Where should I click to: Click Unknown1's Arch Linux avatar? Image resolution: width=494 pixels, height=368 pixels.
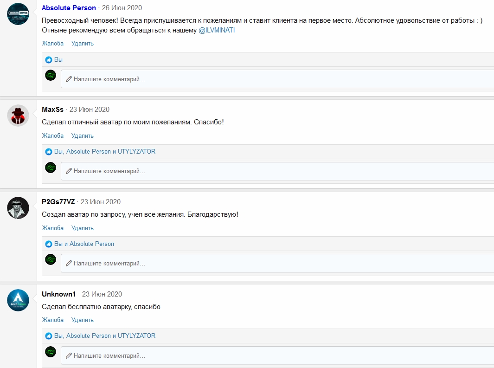tap(18, 300)
